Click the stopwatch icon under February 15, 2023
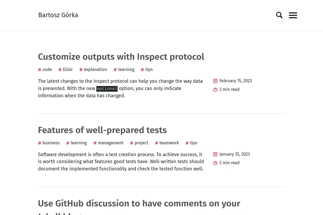 (x=215, y=89)
